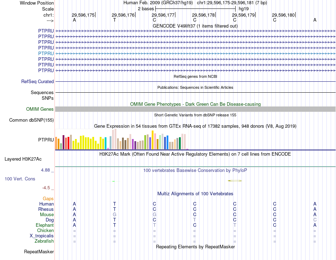Click the H3K27Ac Mark track title

pyautogui.click(x=195, y=154)
